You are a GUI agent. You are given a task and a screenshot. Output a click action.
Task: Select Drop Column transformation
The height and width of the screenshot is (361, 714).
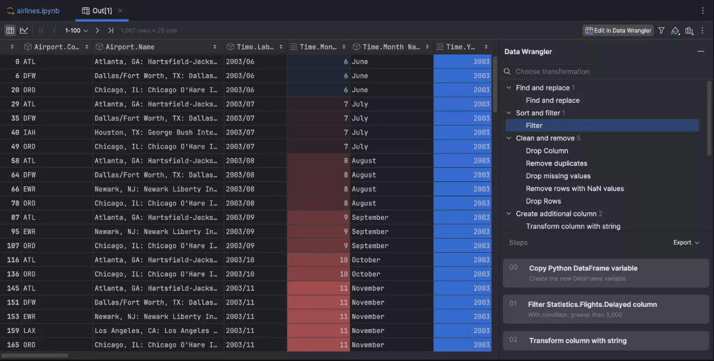(547, 151)
